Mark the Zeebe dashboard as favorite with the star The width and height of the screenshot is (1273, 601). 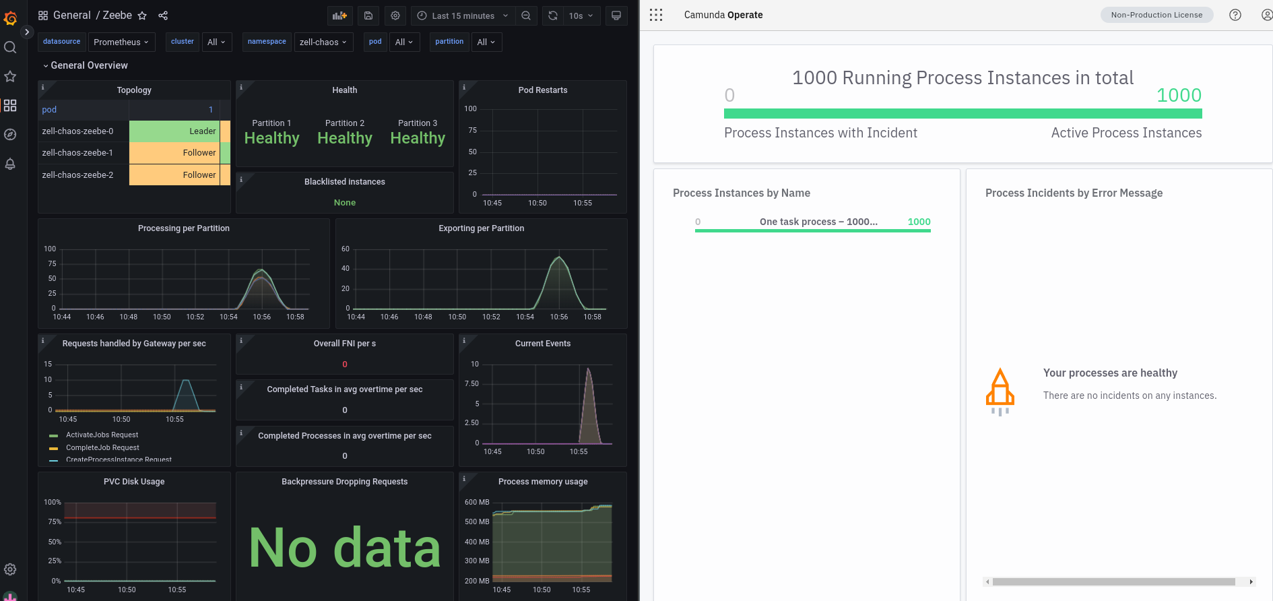point(142,15)
